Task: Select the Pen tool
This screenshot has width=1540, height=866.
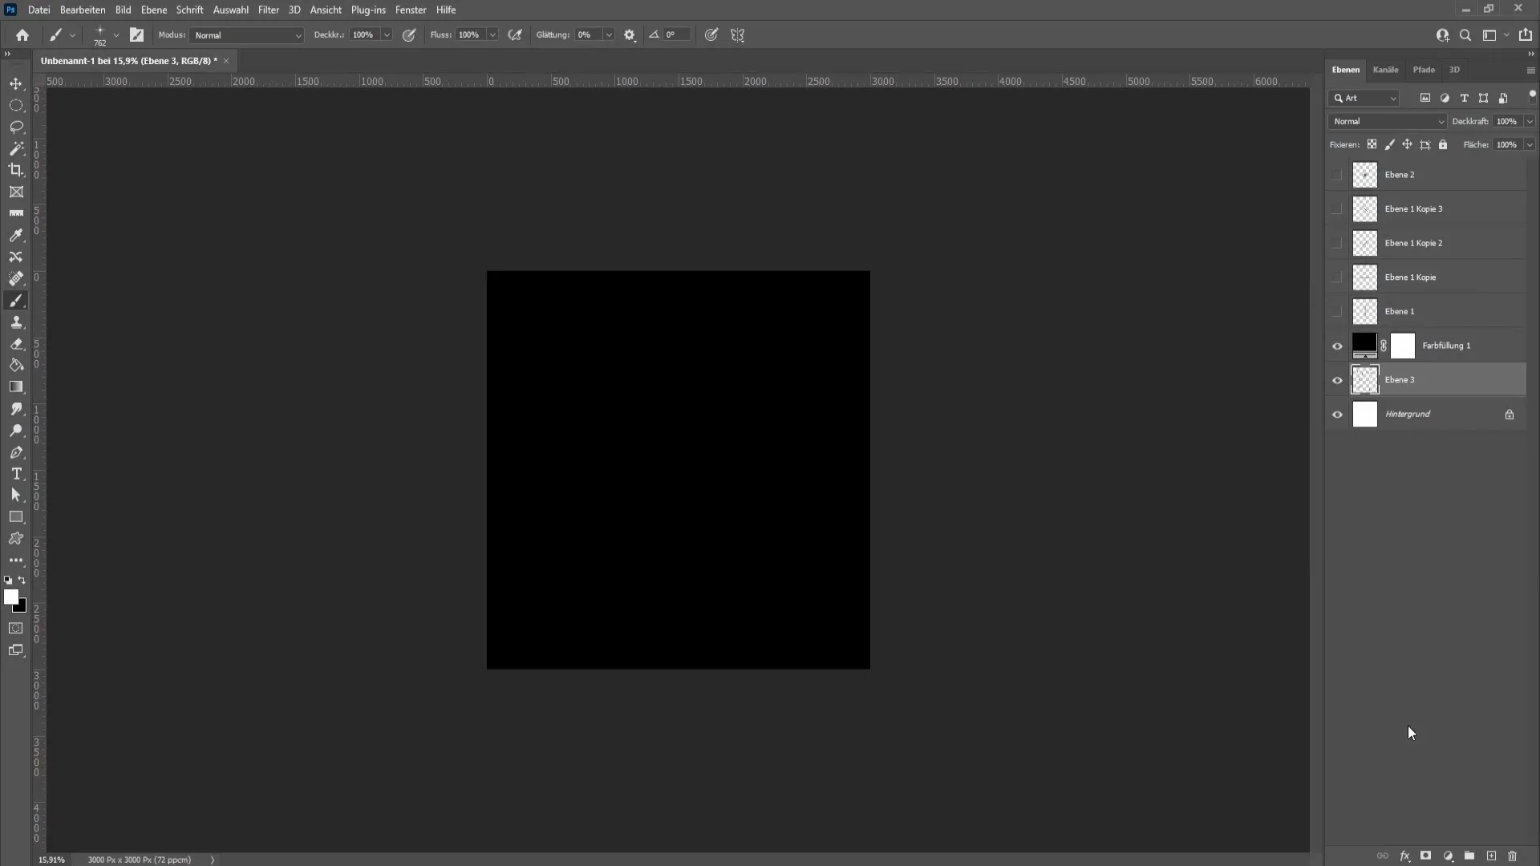Action: (x=16, y=452)
